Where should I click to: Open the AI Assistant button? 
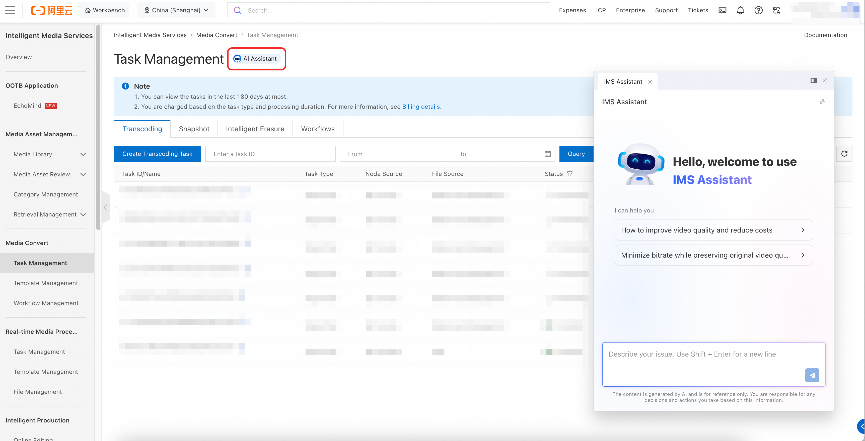tap(256, 59)
